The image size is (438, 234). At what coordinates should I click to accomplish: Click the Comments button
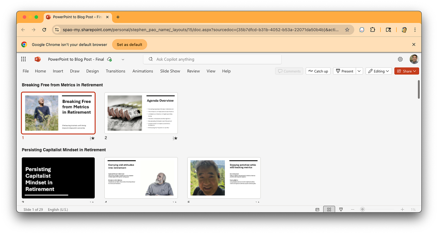pyautogui.click(x=289, y=71)
